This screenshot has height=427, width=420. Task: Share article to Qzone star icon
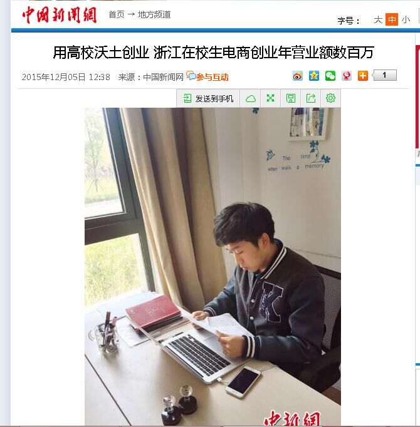point(314,76)
